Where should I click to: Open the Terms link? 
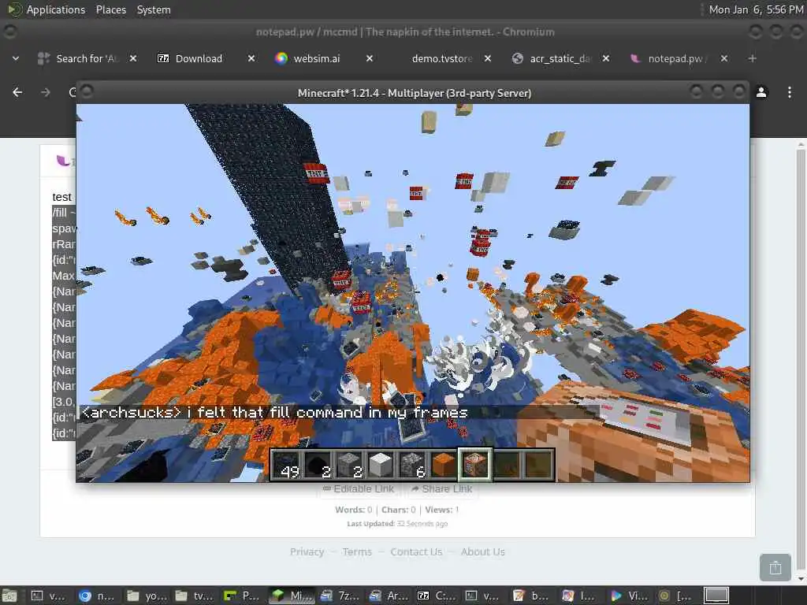tap(357, 551)
